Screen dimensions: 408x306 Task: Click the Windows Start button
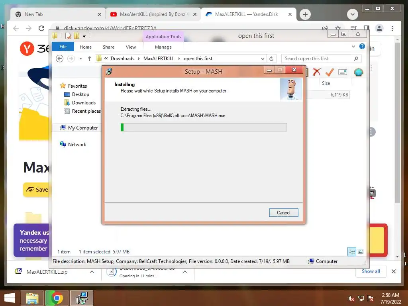tap(10, 298)
